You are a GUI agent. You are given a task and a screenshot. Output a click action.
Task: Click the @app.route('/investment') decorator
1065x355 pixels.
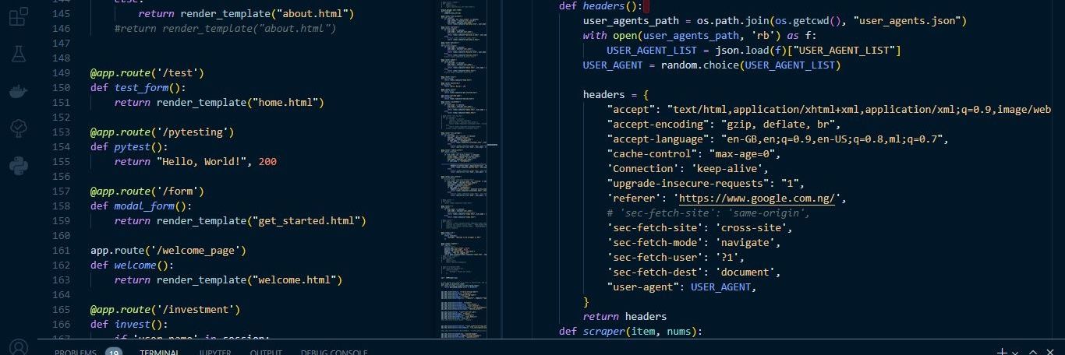(x=165, y=309)
